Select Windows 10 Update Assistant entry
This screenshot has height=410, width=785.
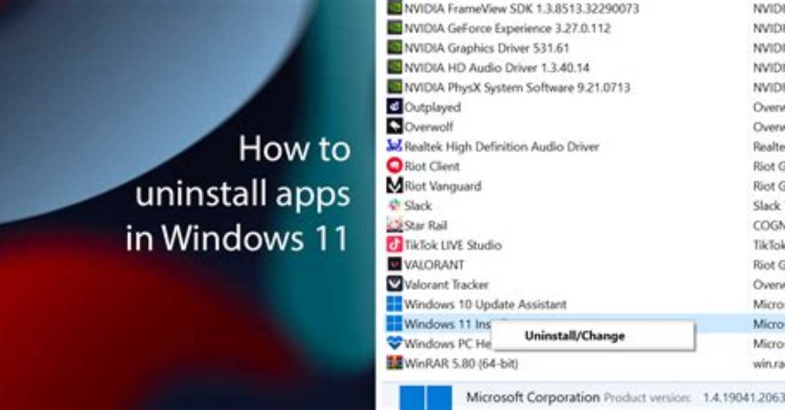485,304
